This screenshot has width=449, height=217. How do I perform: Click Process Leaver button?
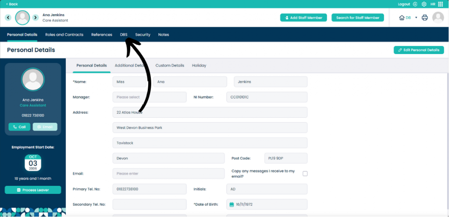(33, 190)
